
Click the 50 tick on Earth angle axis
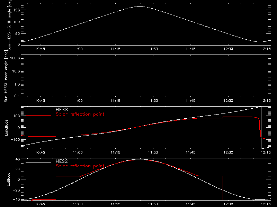[18, 33]
